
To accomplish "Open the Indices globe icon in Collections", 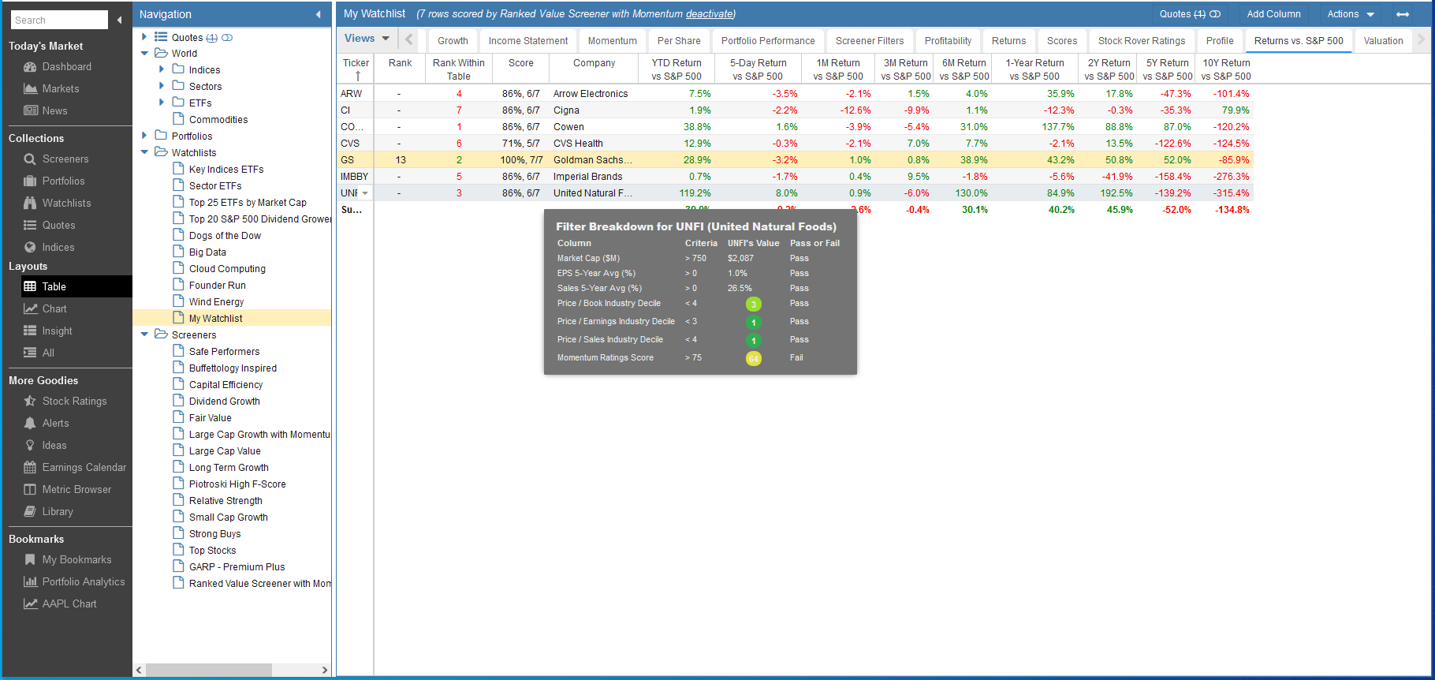I will click(31, 248).
